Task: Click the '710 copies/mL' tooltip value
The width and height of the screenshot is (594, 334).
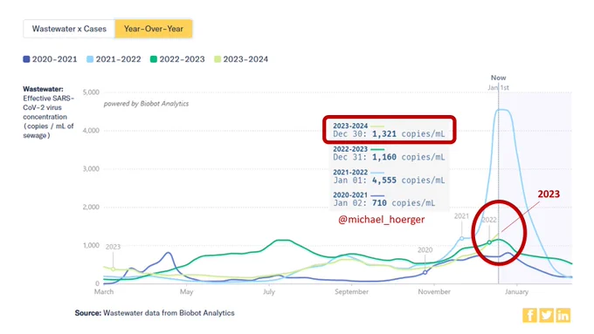Action: pos(404,203)
